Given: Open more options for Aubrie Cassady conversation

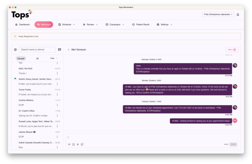Looking at the screenshot, I should pos(57,148).
